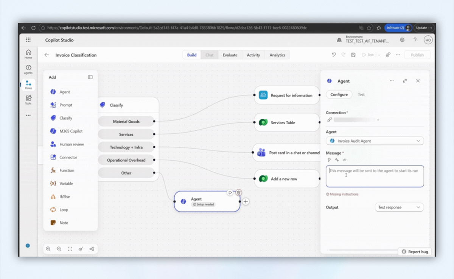
Task: Open the Agents section in the sidebar
Action: coord(28,69)
